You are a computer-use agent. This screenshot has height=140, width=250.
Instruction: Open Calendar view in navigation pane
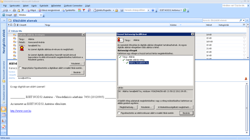[x=4, y=115]
